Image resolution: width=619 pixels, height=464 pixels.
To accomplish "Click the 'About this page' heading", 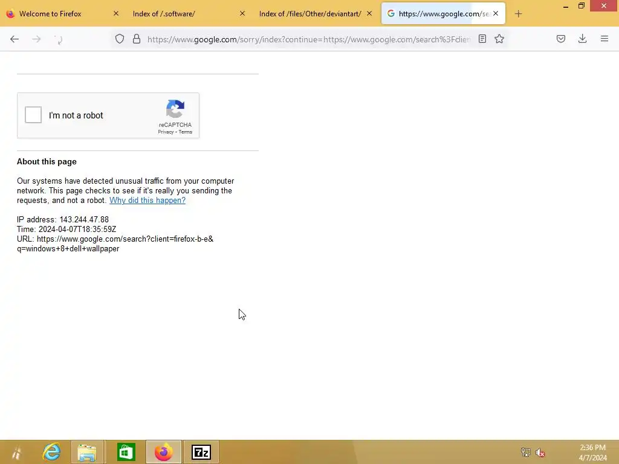I will point(47,162).
